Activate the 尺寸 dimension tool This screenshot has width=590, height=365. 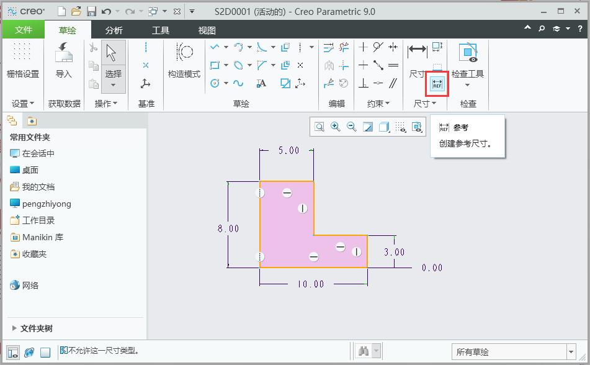pos(418,50)
